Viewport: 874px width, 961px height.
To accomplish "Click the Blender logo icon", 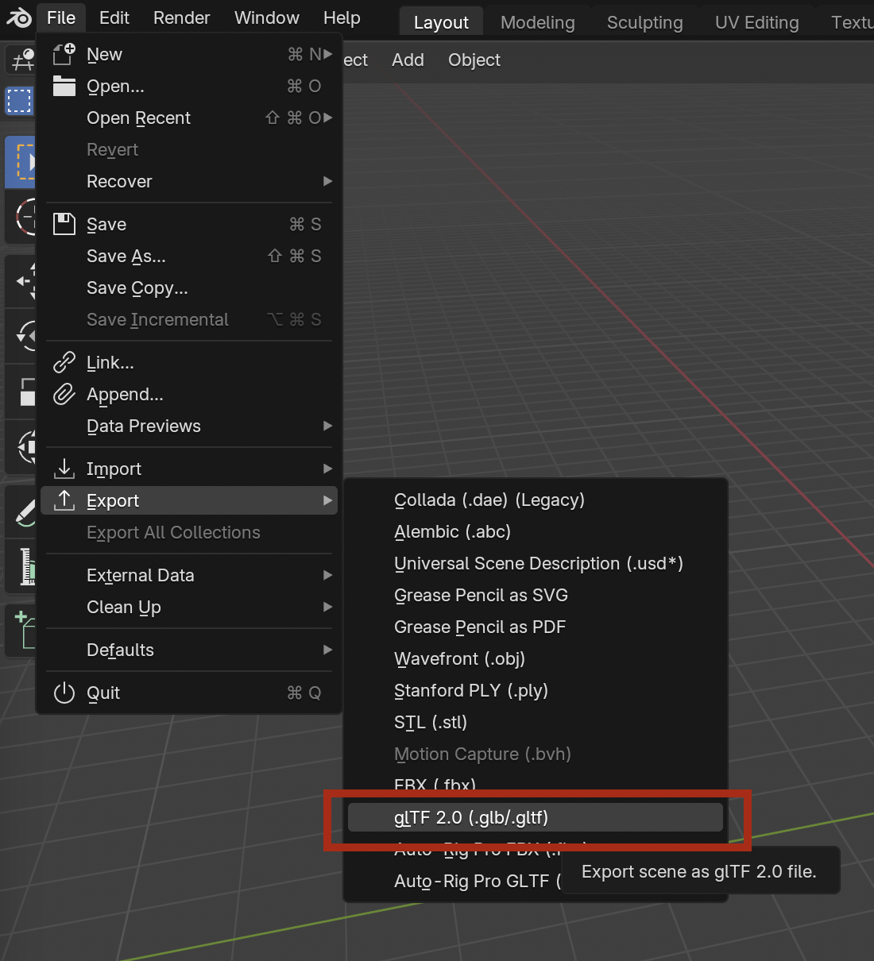I will (19, 17).
